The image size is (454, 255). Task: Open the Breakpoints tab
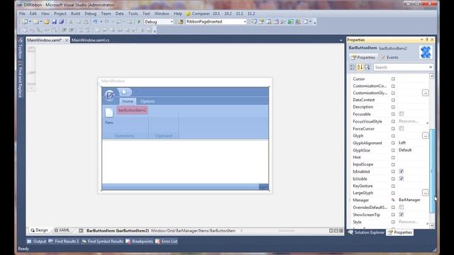pos(139,241)
